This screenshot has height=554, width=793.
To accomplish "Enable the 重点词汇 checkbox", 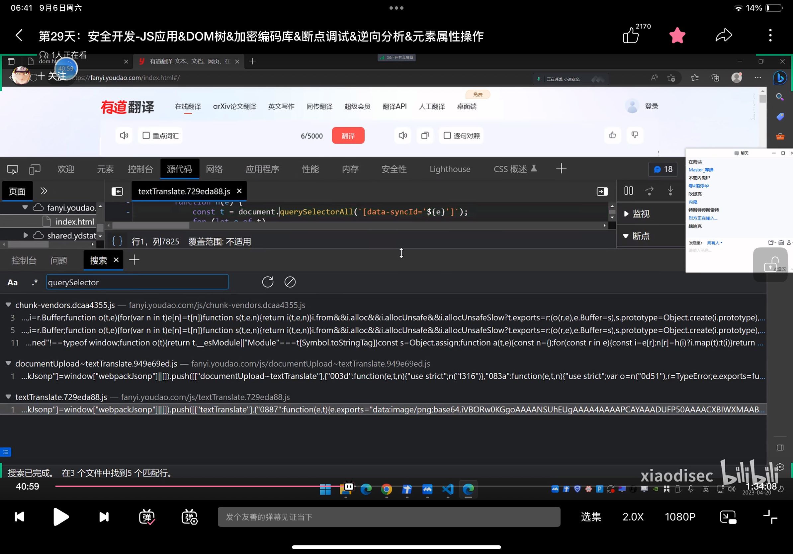I will point(146,136).
